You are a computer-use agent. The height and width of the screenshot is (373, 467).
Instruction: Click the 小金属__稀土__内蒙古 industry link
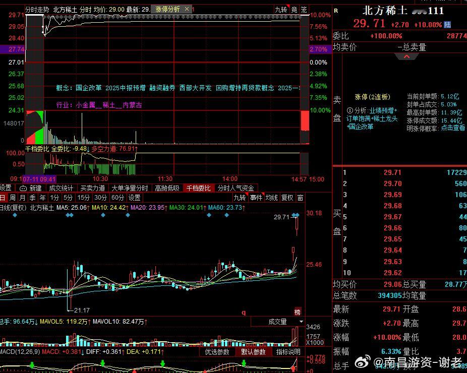pyautogui.click(x=109, y=105)
